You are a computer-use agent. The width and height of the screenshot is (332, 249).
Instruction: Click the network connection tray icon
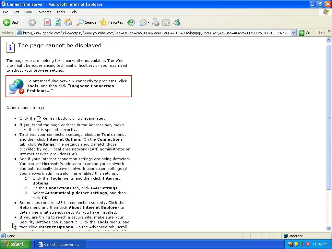pyautogui.click(x=302, y=244)
